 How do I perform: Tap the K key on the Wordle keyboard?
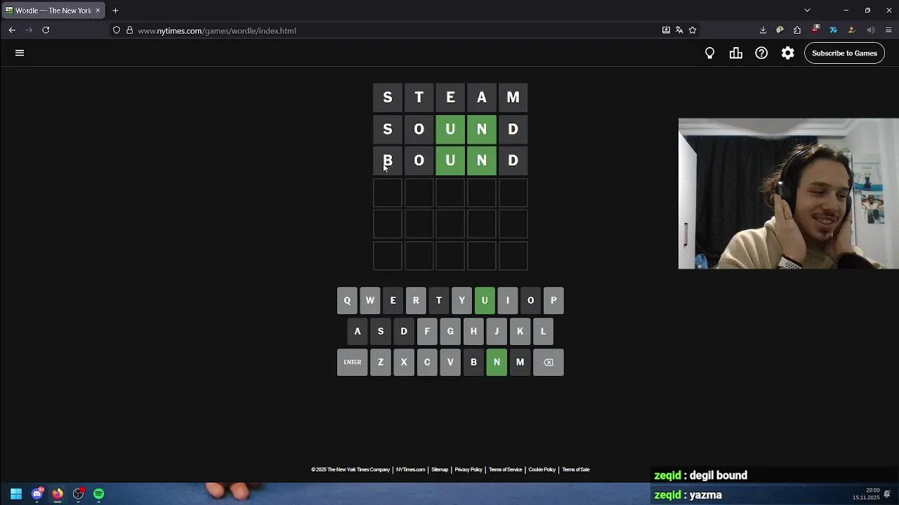click(520, 332)
